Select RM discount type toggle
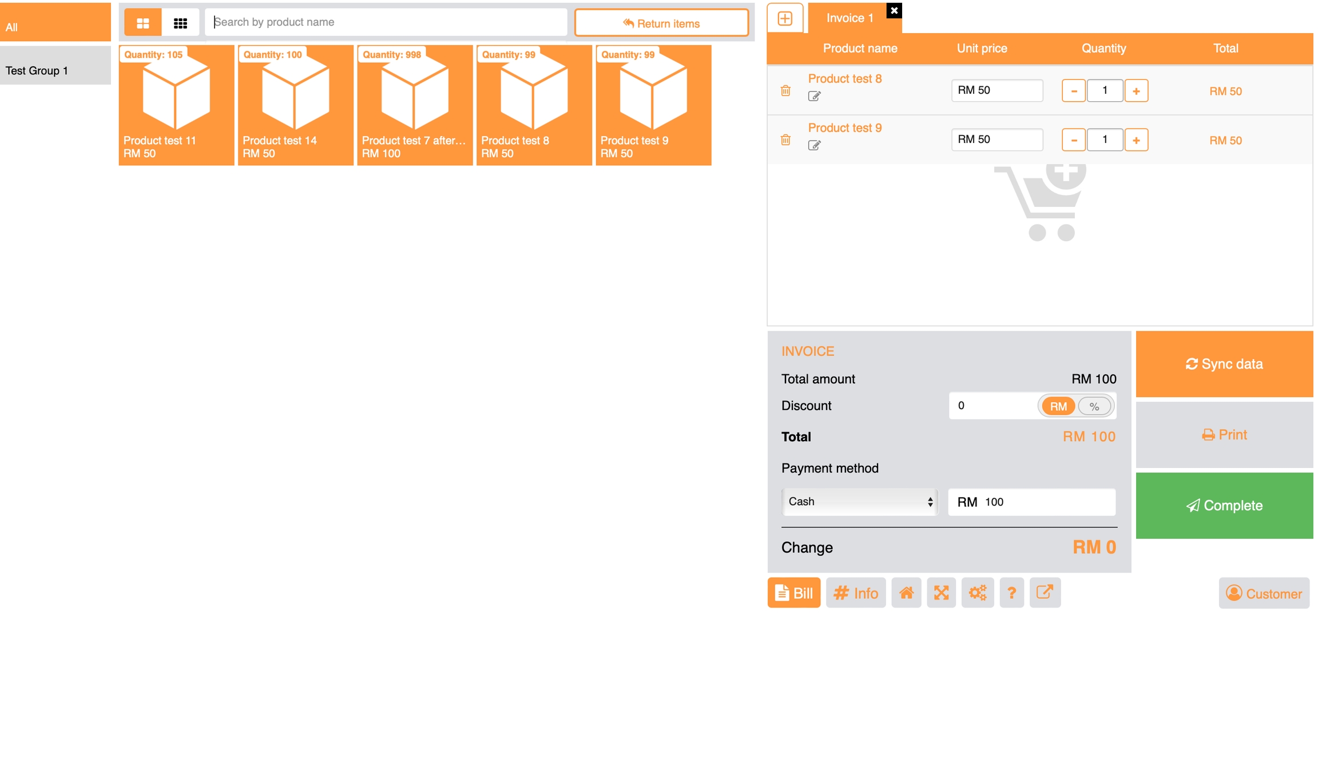Screen dimensions: 1318x776 click(1058, 406)
